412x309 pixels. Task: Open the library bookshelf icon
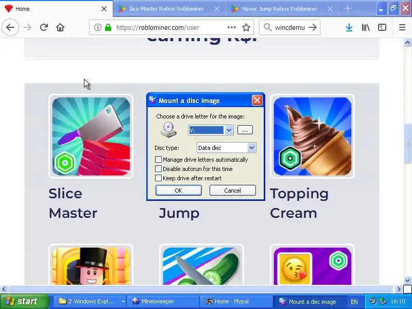click(x=366, y=27)
